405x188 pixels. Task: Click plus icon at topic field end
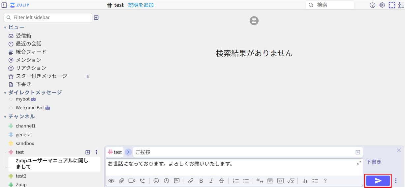click(x=358, y=152)
